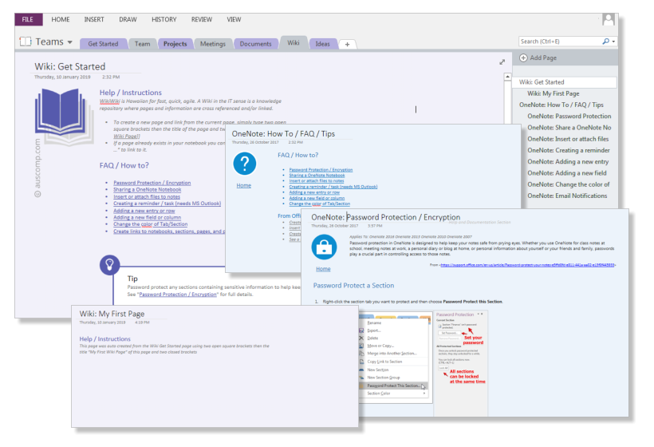Switch to Projects section tab
Image resolution: width=654 pixels, height=447 pixels.
point(175,43)
